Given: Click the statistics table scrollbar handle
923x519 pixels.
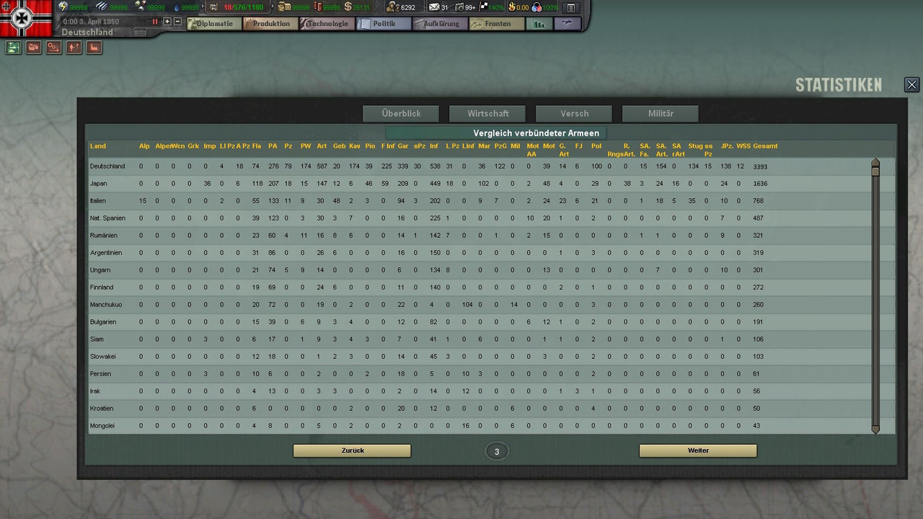Looking at the screenshot, I should (875, 172).
